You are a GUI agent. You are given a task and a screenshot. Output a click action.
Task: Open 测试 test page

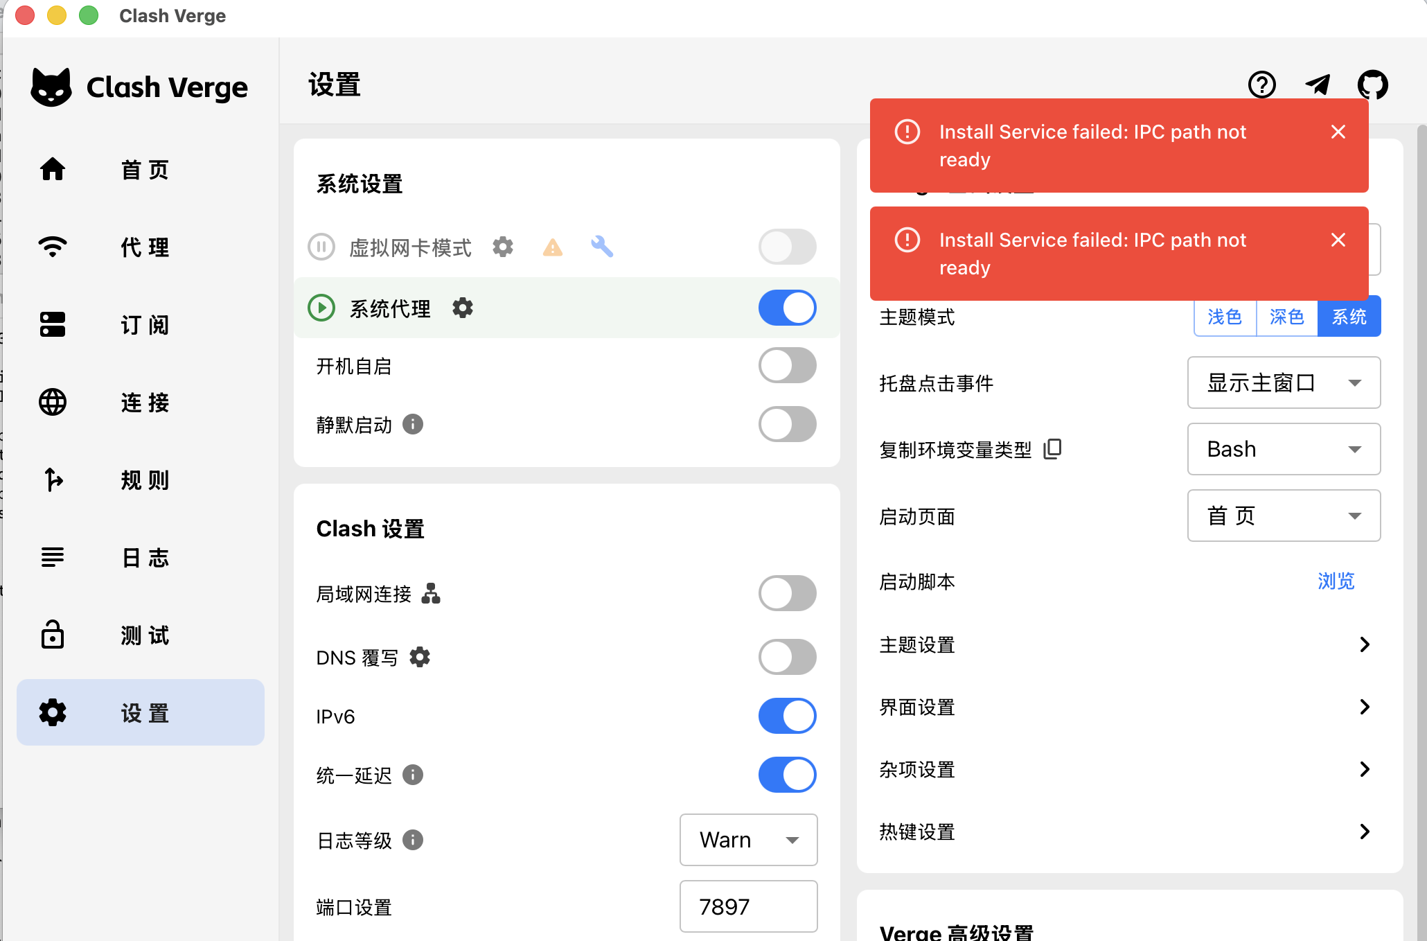pos(141,635)
